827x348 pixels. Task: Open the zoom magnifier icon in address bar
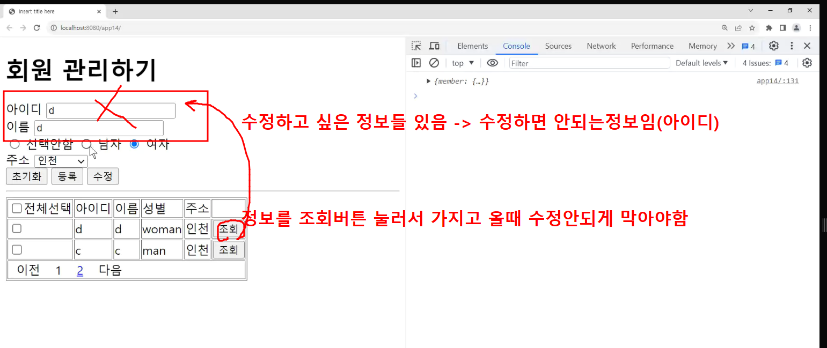[725, 28]
